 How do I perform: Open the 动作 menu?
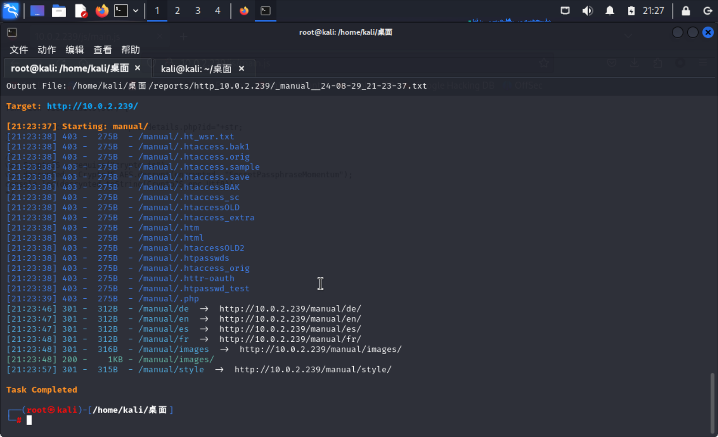tap(47, 50)
